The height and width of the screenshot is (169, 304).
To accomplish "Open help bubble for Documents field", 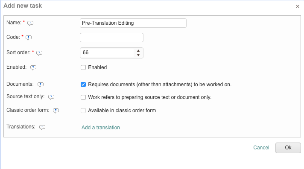I will (x=41, y=84).
